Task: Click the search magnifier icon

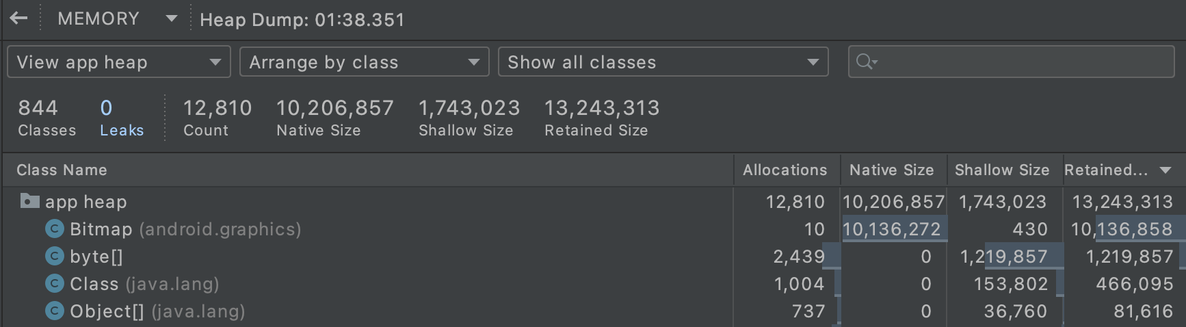Action: point(866,62)
